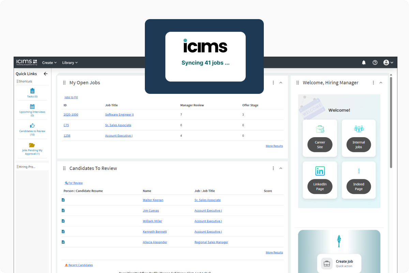The height and width of the screenshot is (273, 409).
Task: Collapse the Welcome, Hiring Manager panel
Action: [381, 83]
